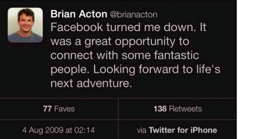Click the number 138 beside Retweets
This screenshot has height=139, width=279.
tap(160, 109)
